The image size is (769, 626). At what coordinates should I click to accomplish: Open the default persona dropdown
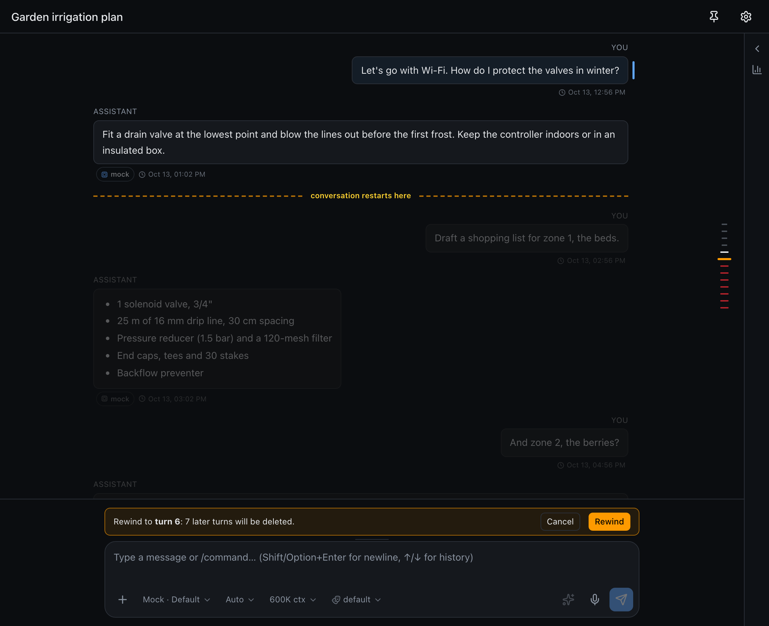(356, 599)
